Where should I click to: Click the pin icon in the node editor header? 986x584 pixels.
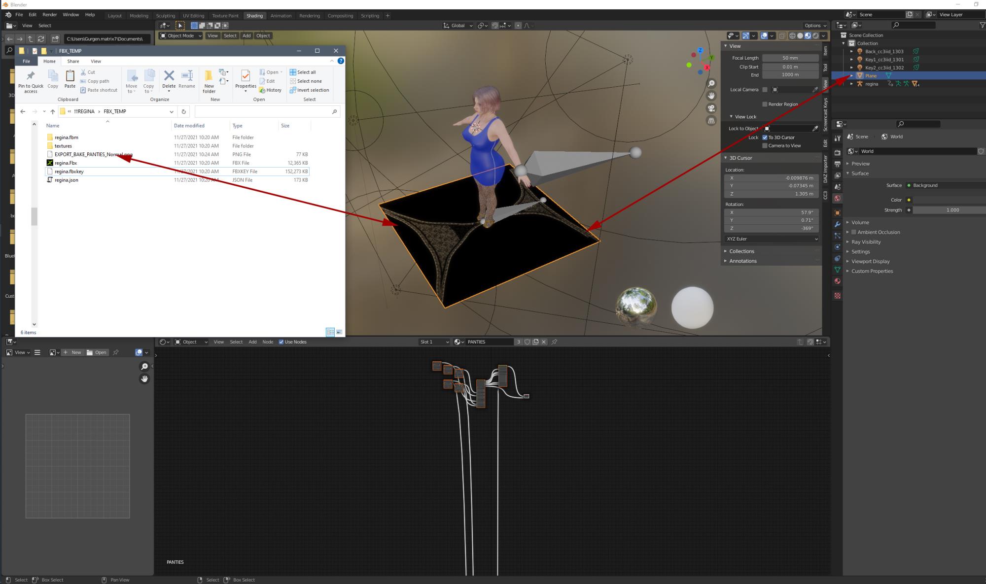(x=554, y=342)
